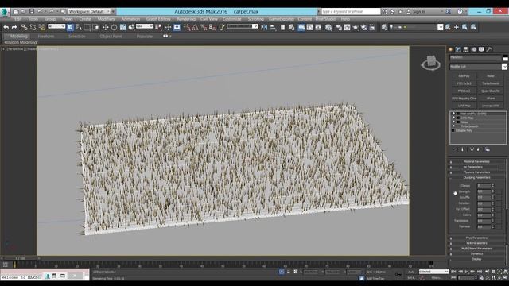Viewport: 509px width, 286px height.
Task: Switch to the Create command panel
Action: [x=451, y=49]
